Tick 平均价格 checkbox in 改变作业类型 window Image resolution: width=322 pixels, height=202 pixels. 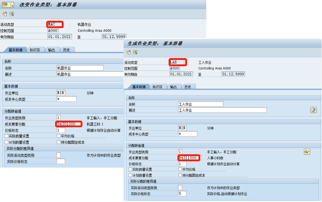[x=58, y=136]
